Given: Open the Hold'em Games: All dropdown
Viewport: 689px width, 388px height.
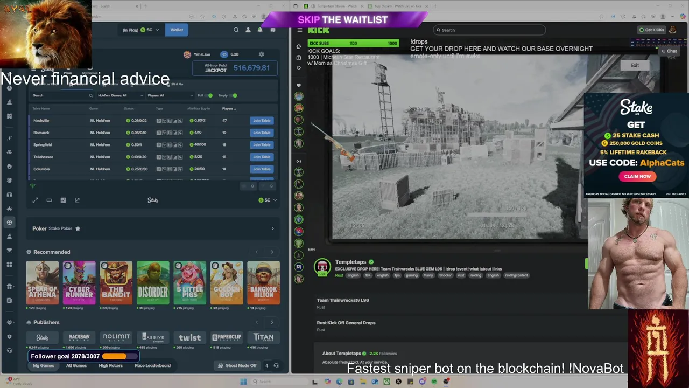Looking at the screenshot, I should [x=121, y=95].
